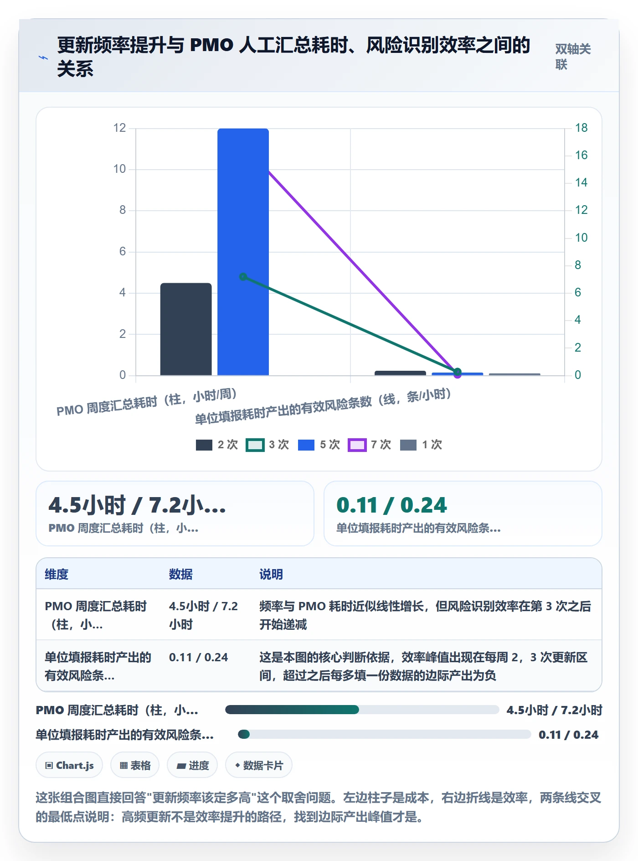Click the lightning bolt icon beside the title
The image size is (638, 861).
(x=43, y=57)
